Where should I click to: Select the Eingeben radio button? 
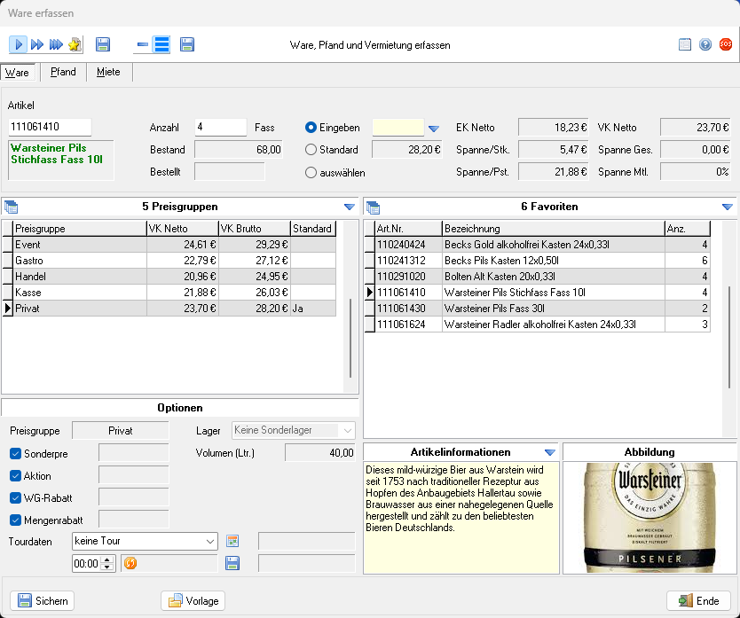point(311,128)
